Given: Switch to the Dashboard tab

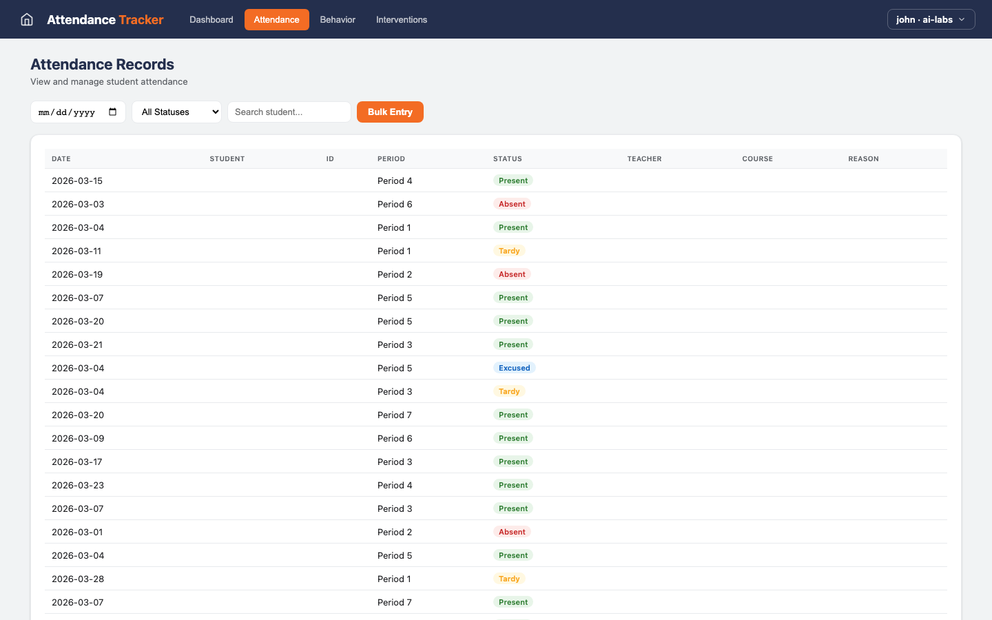Looking at the screenshot, I should [211, 19].
